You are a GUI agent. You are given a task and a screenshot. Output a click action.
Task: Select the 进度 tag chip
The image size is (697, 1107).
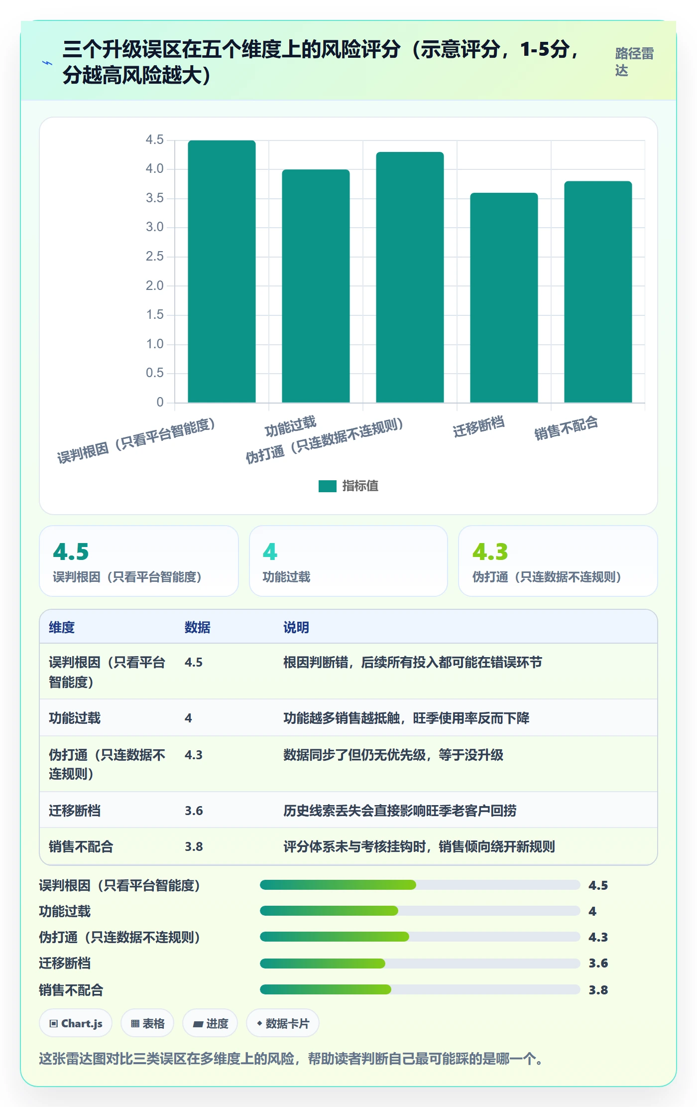coord(210,1023)
